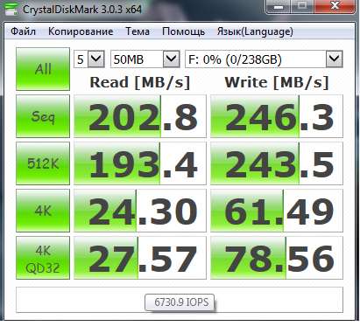Open the Язык(Language) menu

(255, 31)
